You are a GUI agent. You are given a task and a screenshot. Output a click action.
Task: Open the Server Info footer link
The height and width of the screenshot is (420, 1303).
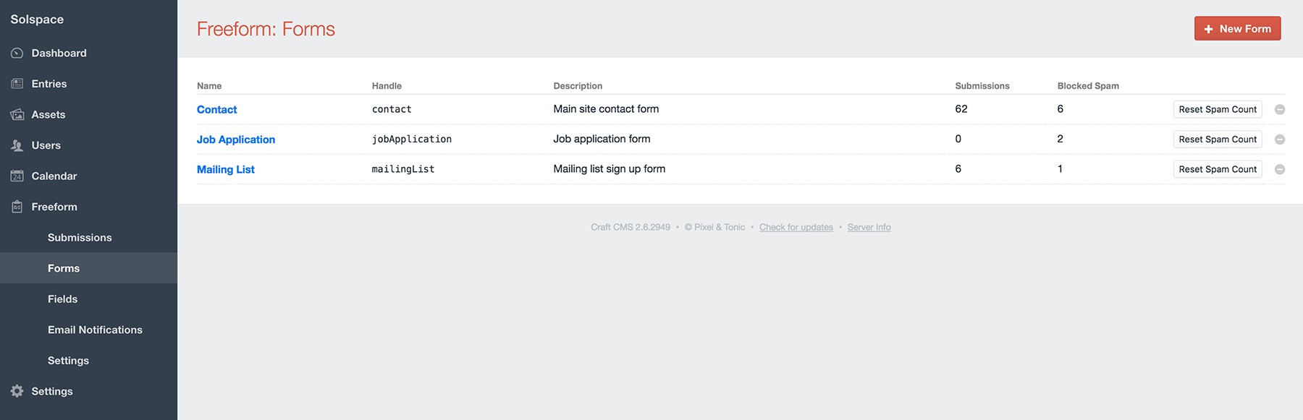[869, 227]
